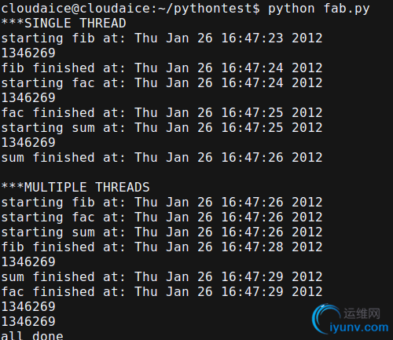Click the 'fac finished at' 16:47:25 line
This screenshot has height=340, width=393.
(x=162, y=113)
